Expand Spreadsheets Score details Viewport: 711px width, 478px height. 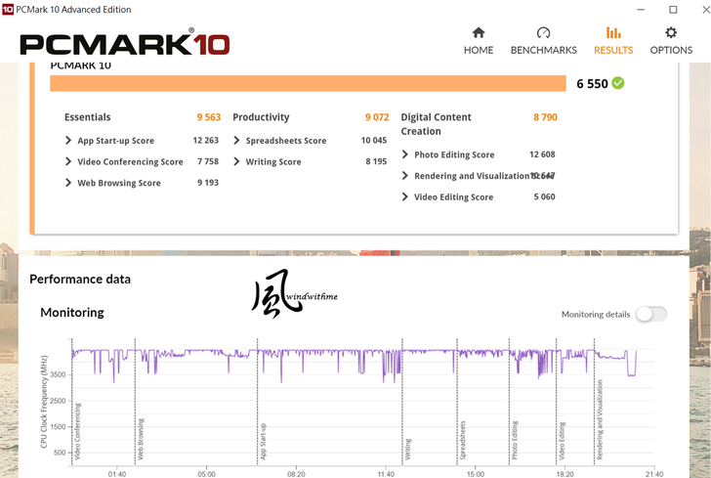[x=236, y=140]
